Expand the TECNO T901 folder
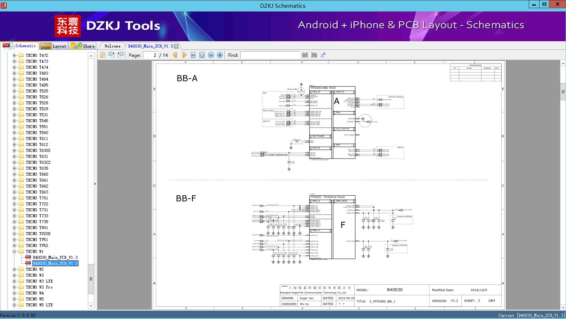Screen dimensions: 566x319 tap(15, 228)
